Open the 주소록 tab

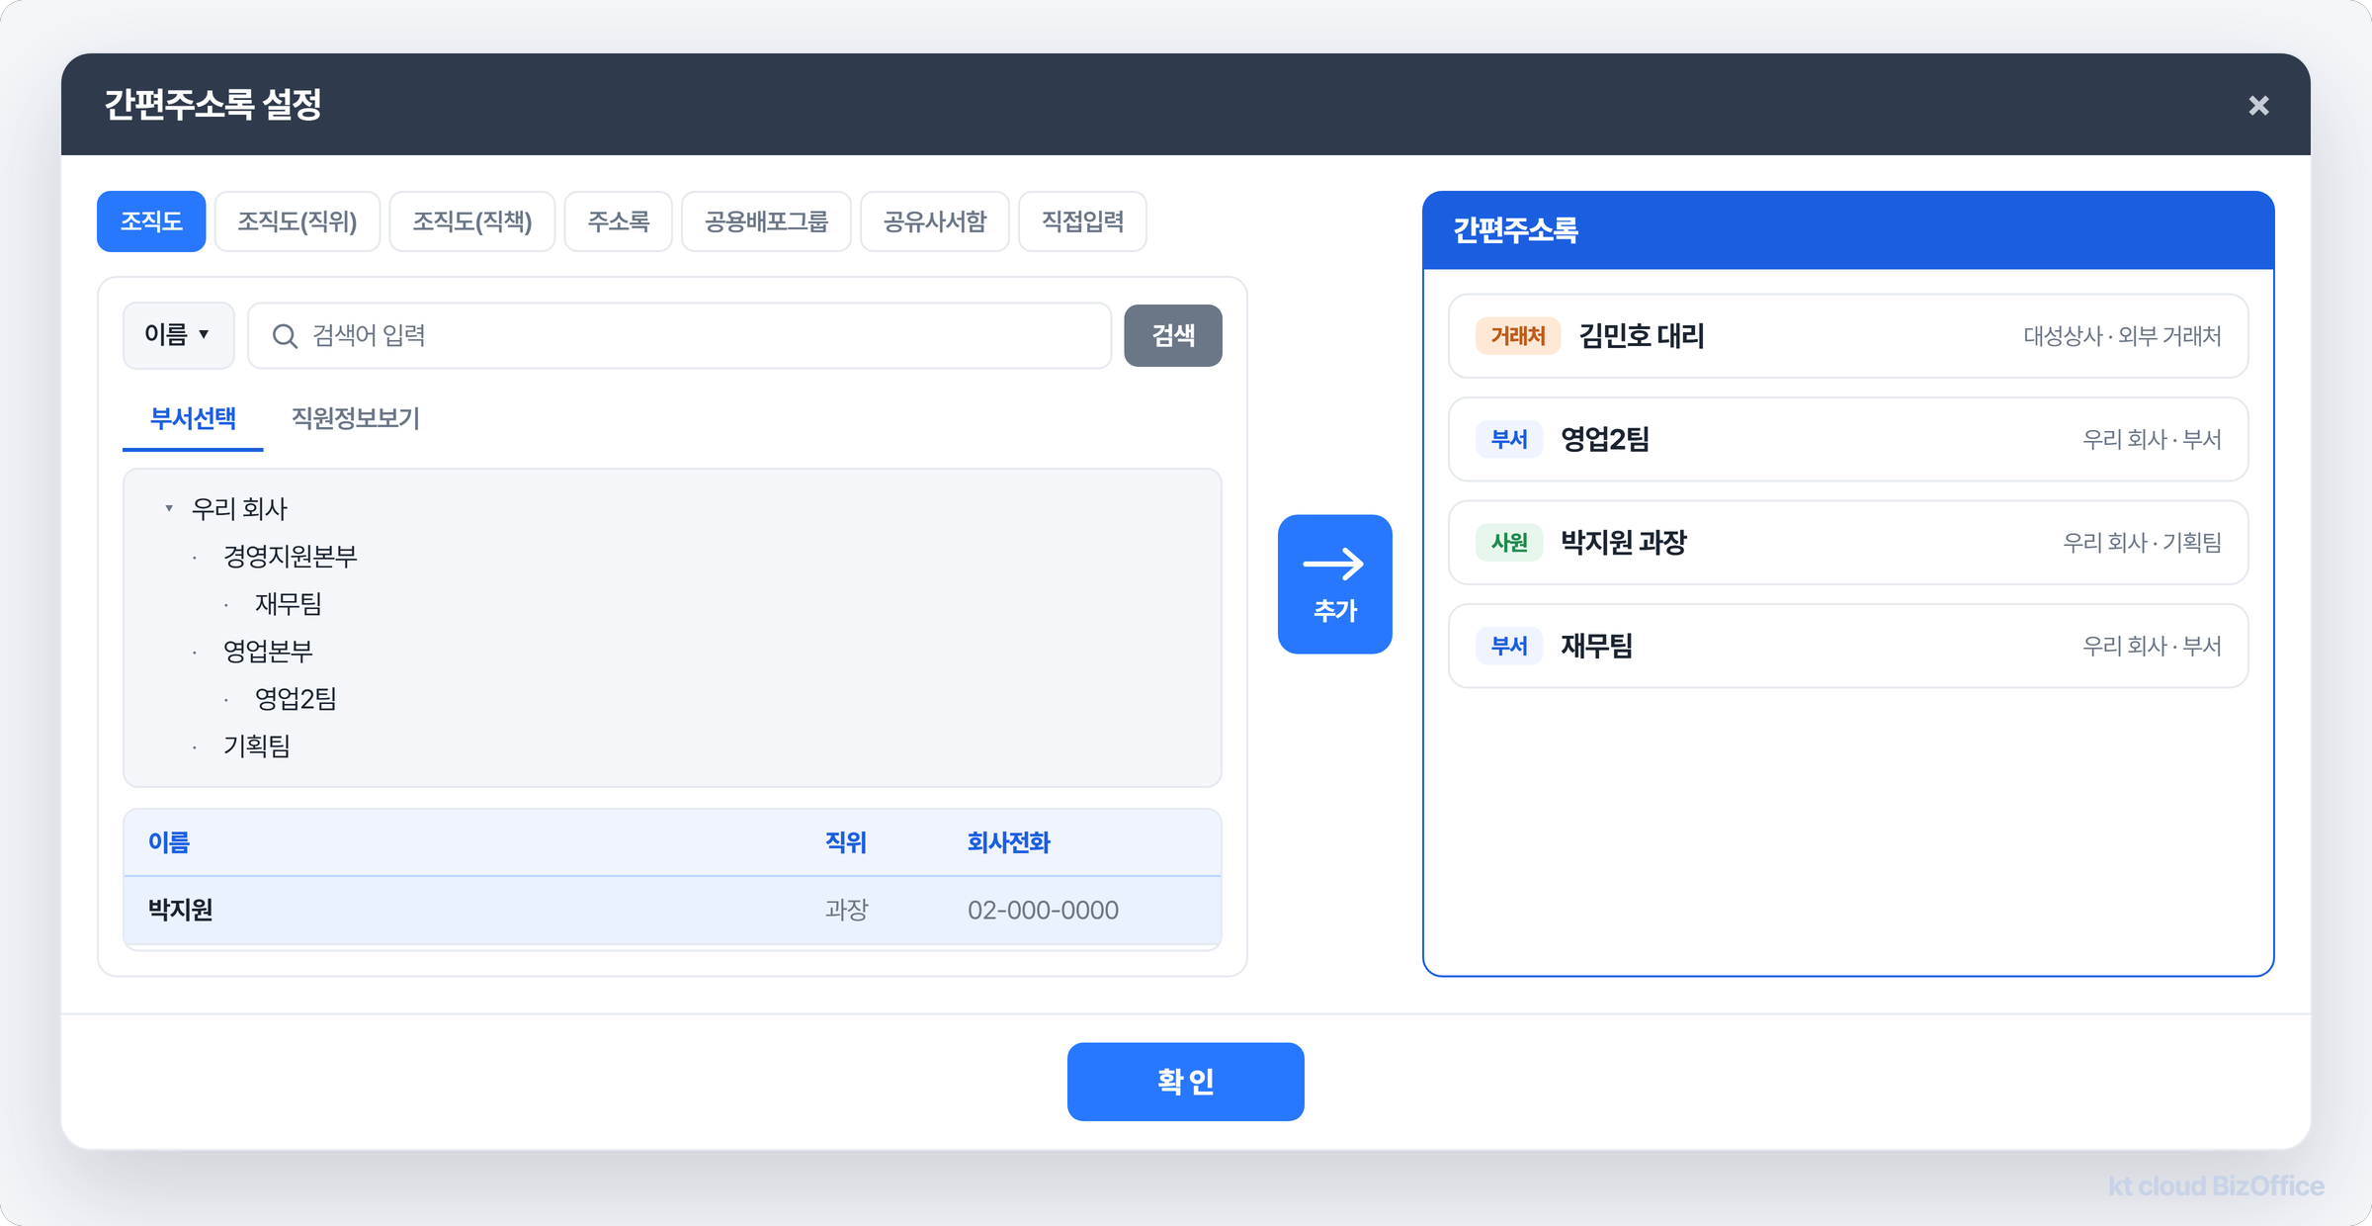pyautogui.click(x=619, y=221)
